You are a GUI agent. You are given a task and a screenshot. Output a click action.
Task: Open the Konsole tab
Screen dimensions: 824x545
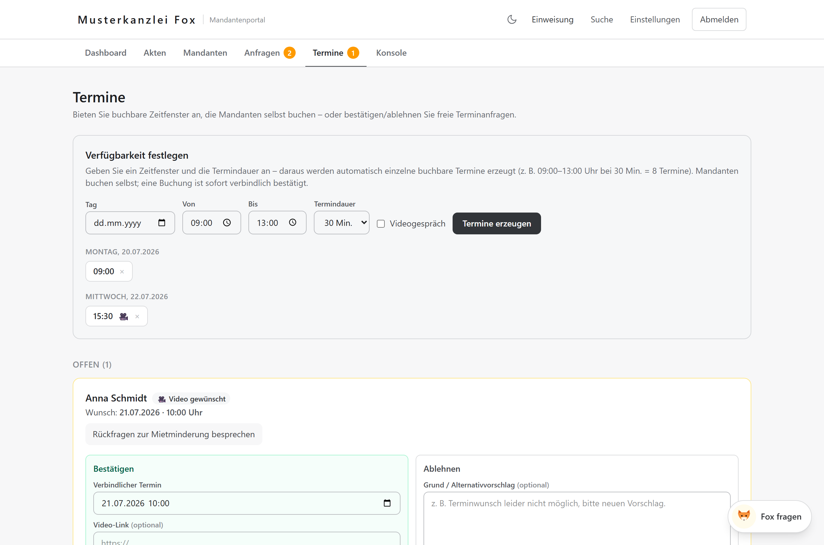pos(391,53)
